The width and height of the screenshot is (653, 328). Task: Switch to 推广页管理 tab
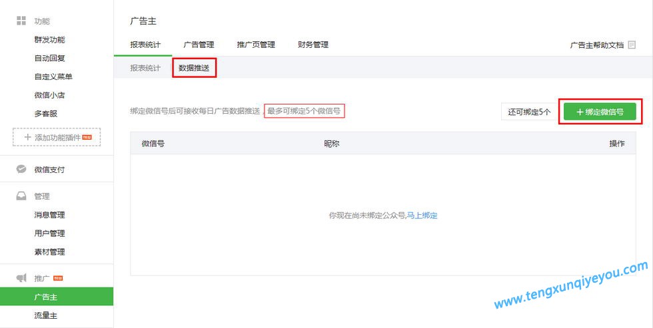point(256,45)
